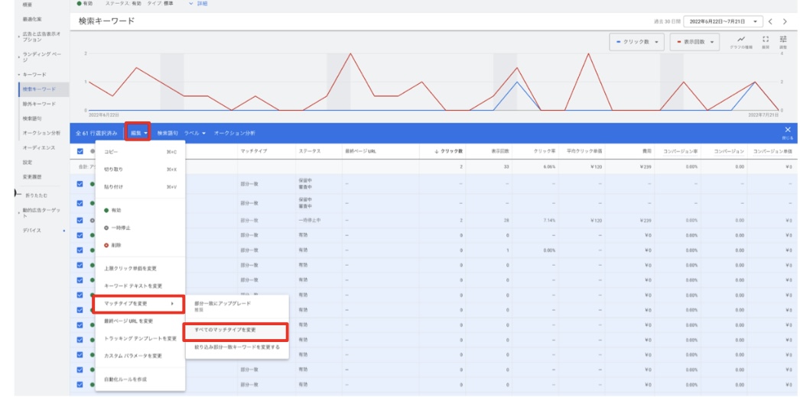This screenshot has width=800, height=397.
Task: Click the クリック率 column header
Action: (x=545, y=151)
